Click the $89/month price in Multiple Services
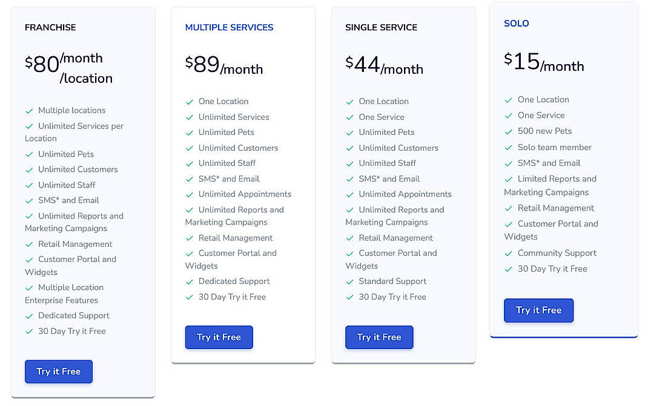Screen dimensions: 648x406 tap(224, 65)
